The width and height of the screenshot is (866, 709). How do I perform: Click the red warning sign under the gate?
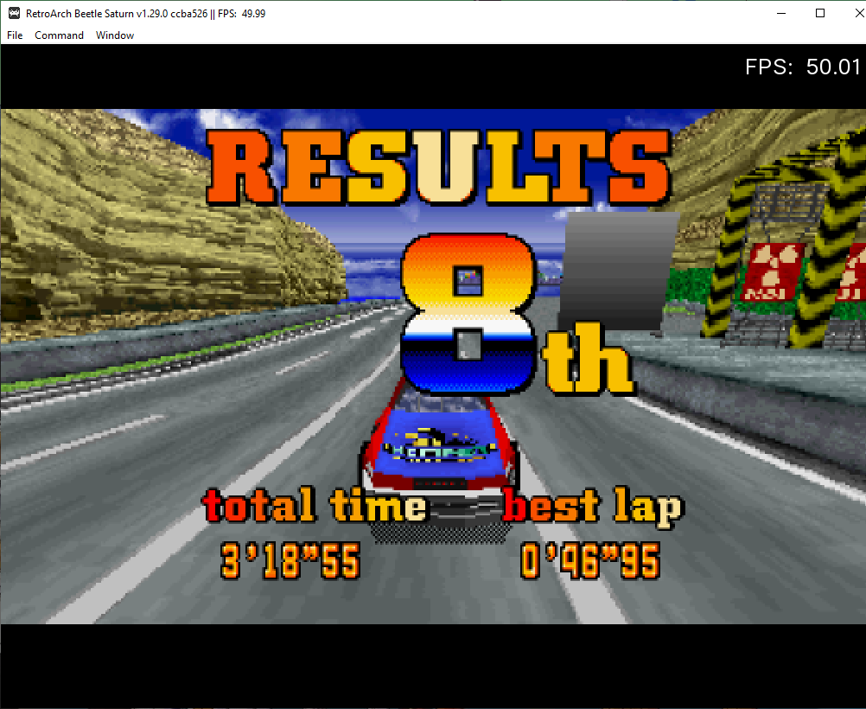[772, 271]
